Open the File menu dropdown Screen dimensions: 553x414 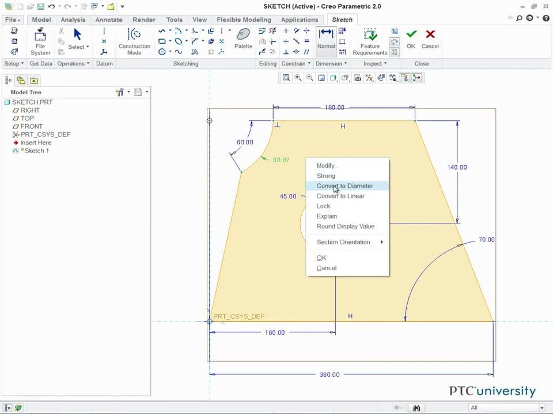point(13,20)
